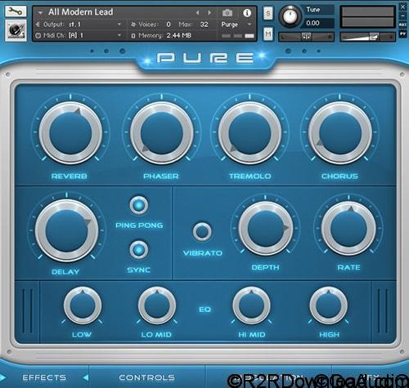Open snapshot view with camera icon
Viewport: 409px width, 388px height.
point(227,12)
